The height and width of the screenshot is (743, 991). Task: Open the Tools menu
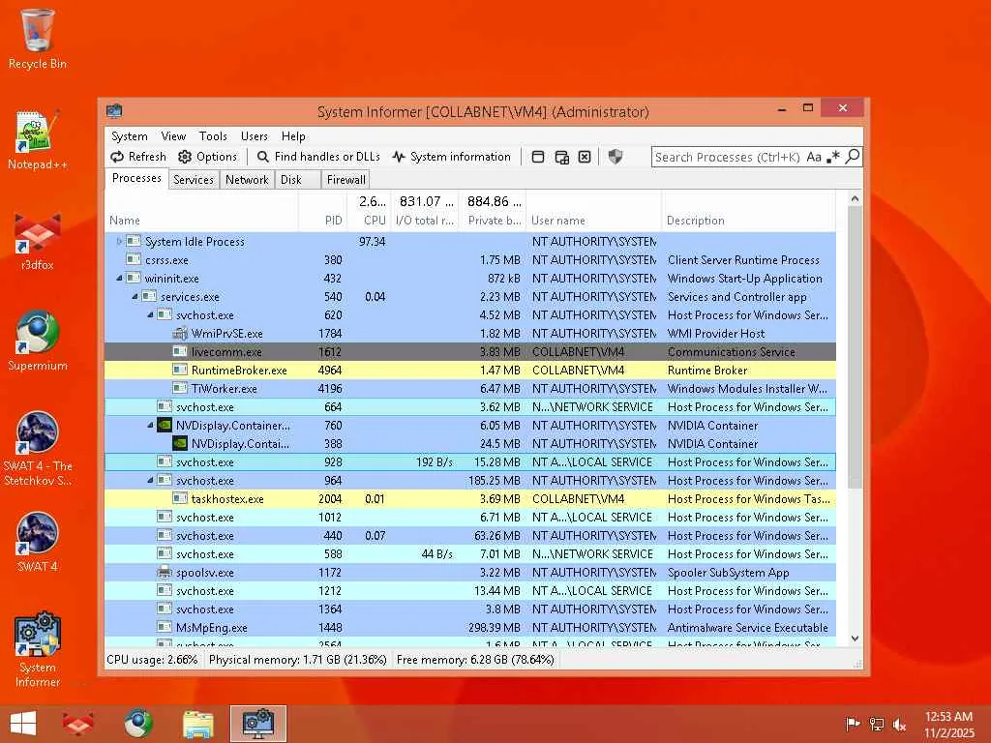213,135
